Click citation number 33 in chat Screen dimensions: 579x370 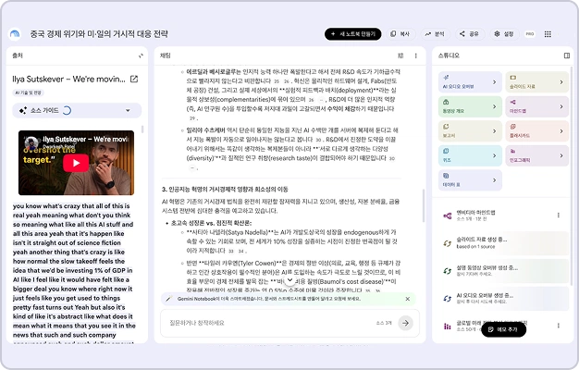231,251
